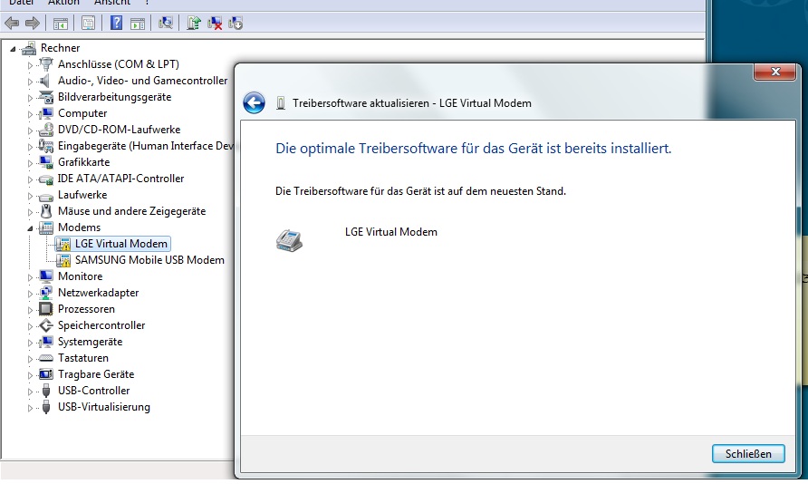Click the back arrow in the driver dialog

pos(254,103)
